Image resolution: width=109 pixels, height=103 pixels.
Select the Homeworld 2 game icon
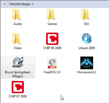coord(87,63)
